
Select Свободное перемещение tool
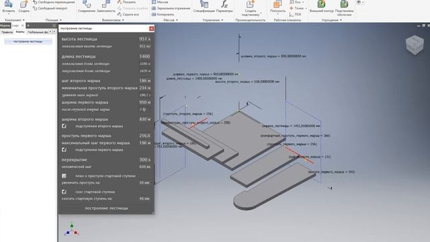[54, 2]
